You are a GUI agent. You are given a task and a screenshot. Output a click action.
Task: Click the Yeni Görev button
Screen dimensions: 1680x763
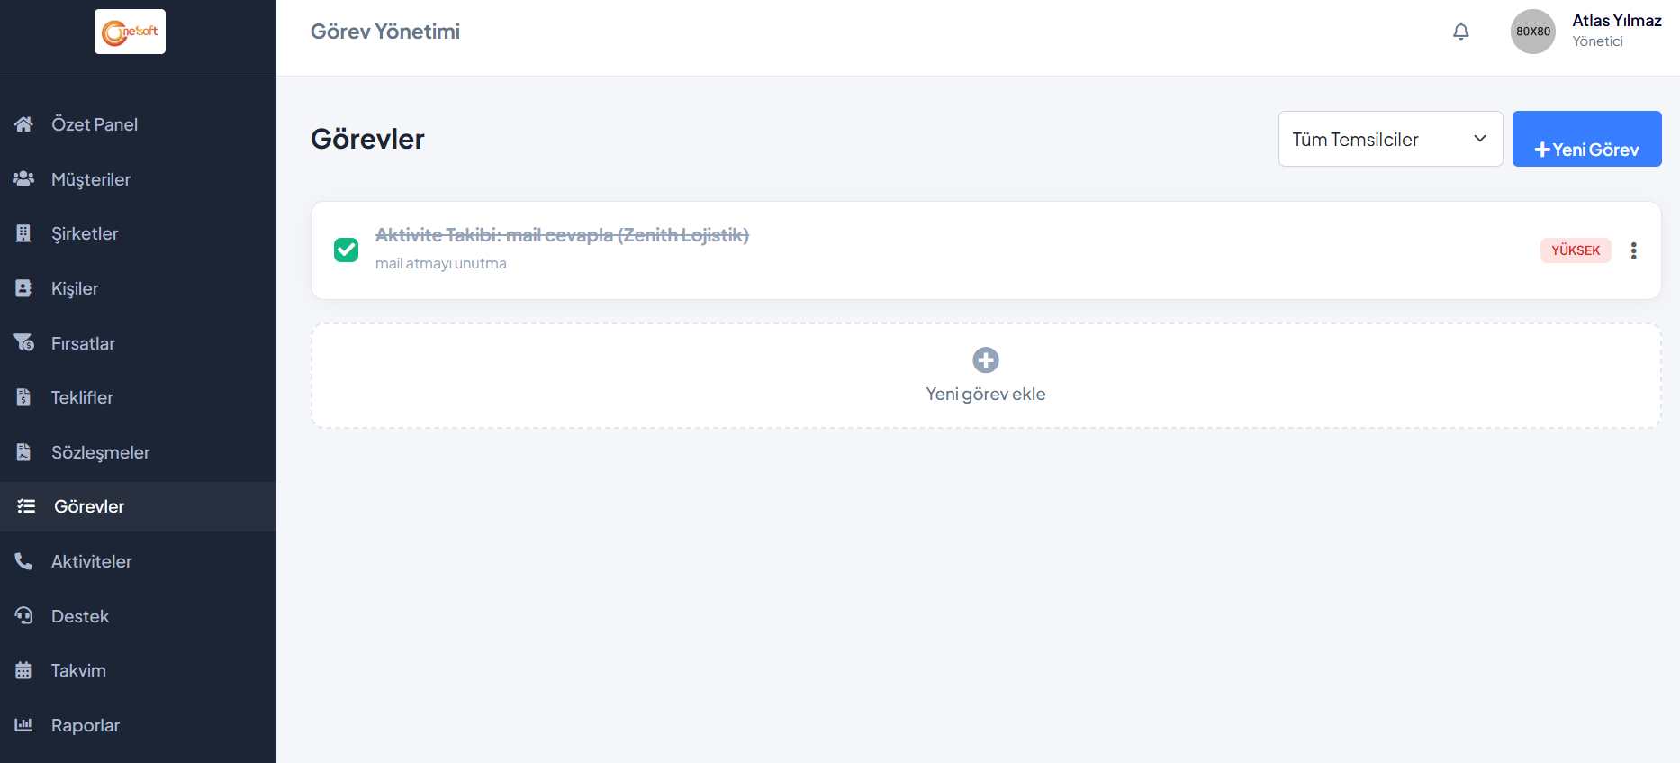tap(1586, 140)
